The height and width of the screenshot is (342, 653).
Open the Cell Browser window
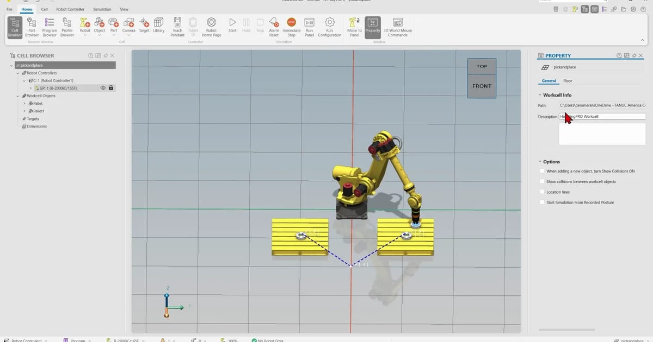[15, 27]
